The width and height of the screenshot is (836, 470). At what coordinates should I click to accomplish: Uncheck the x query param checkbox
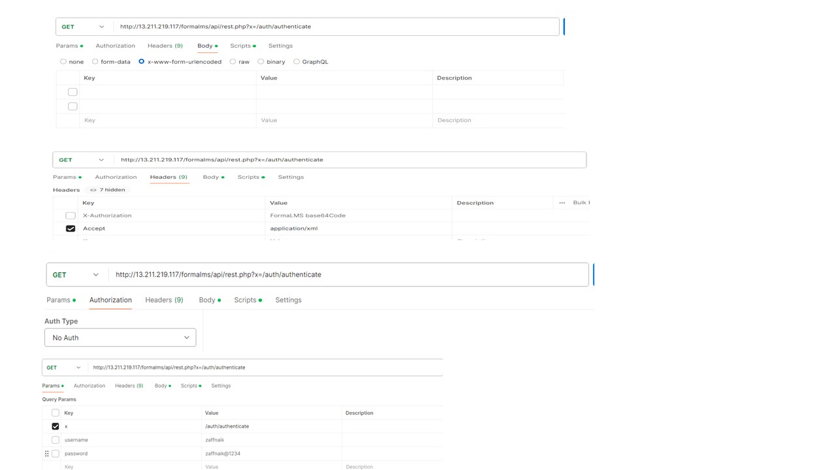[56, 426]
